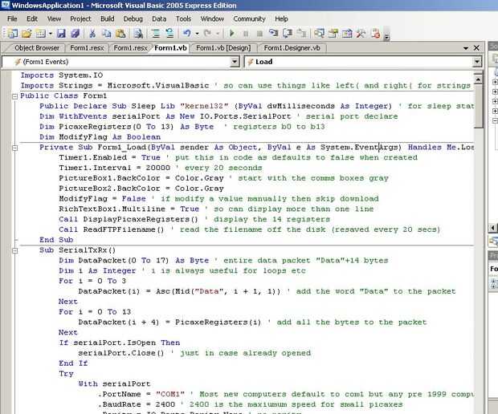Open the Window menu

(x=212, y=18)
